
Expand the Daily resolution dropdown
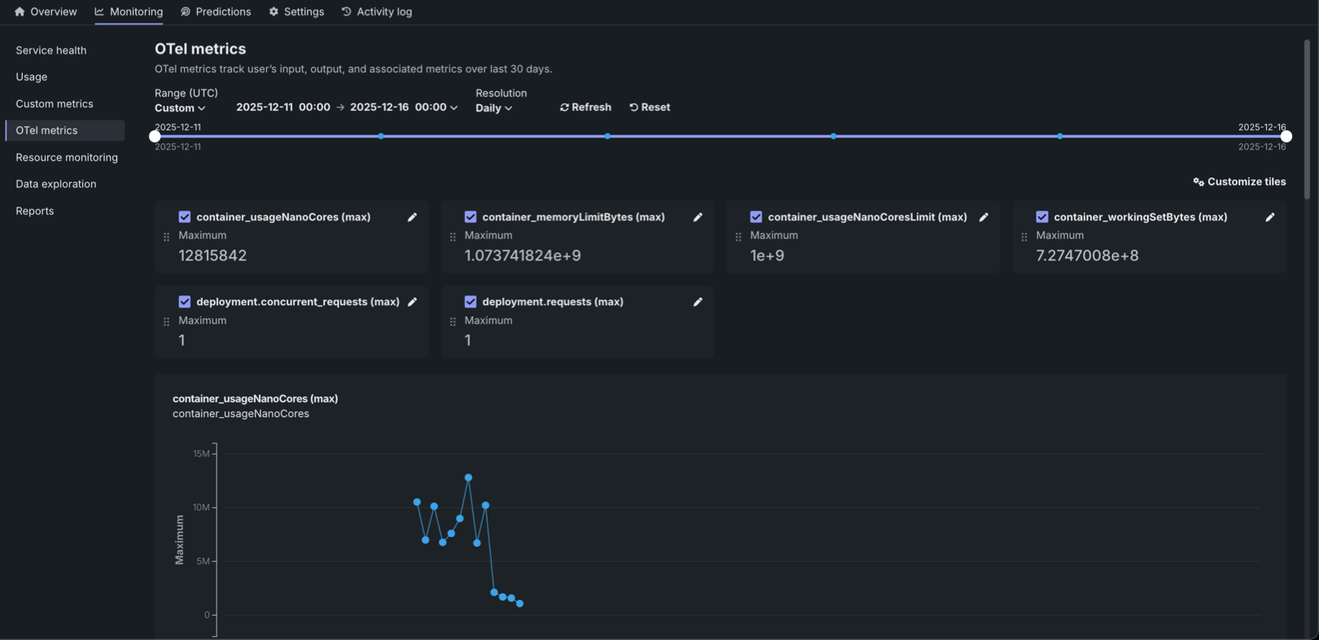coord(493,108)
